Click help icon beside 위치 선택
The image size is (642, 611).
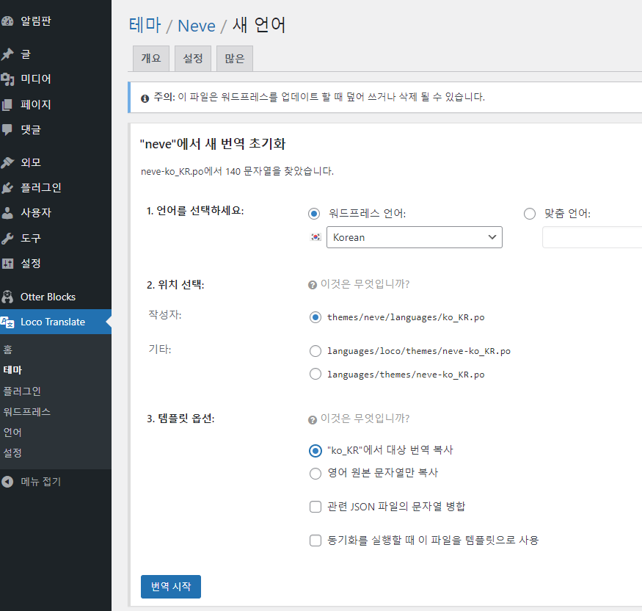point(313,285)
